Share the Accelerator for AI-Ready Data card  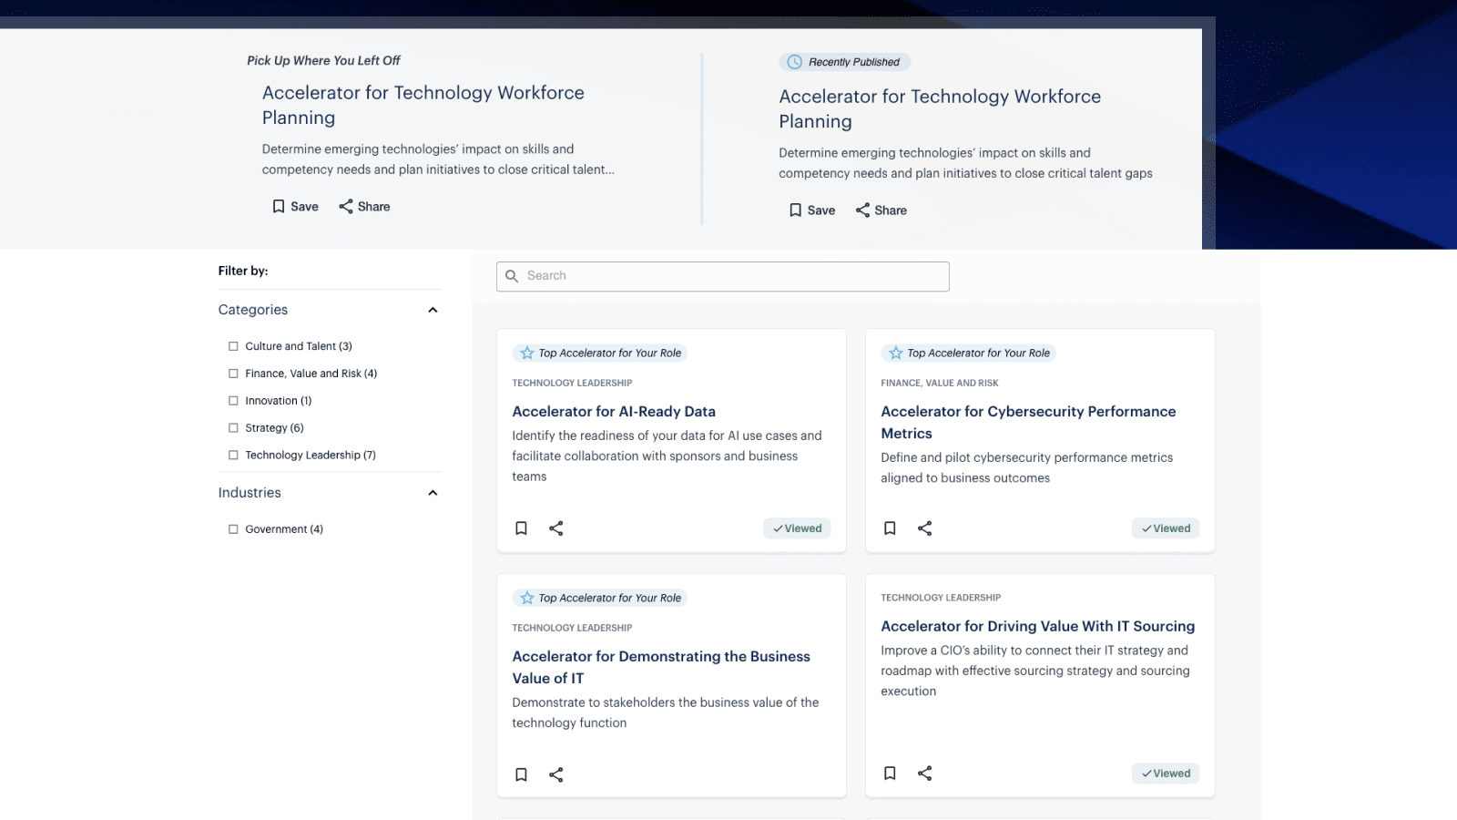pos(556,528)
